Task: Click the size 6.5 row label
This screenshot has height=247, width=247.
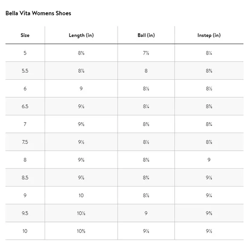Action: tap(25, 106)
